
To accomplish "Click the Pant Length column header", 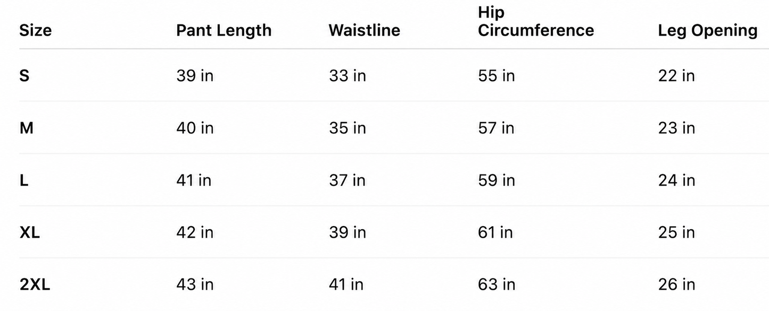I will (x=224, y=30).
